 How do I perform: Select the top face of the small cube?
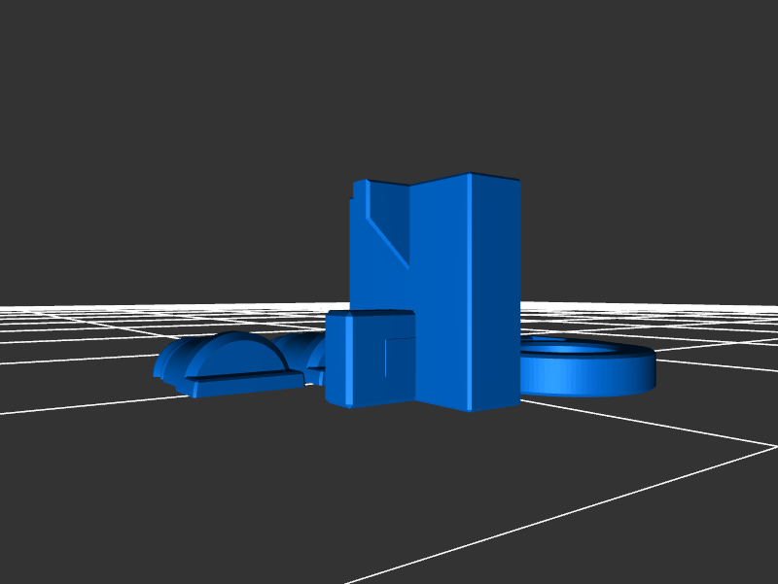point(370,314)
